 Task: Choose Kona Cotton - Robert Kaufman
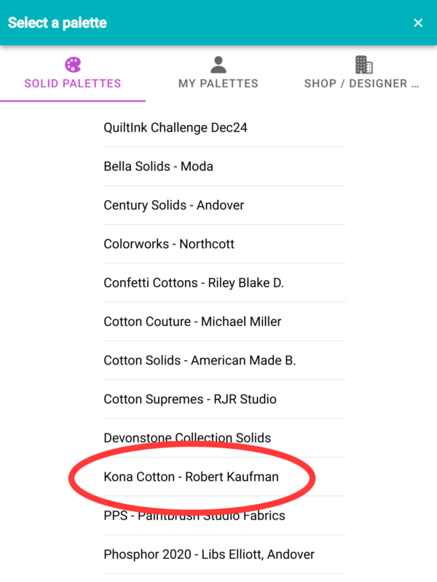[192, 477]
